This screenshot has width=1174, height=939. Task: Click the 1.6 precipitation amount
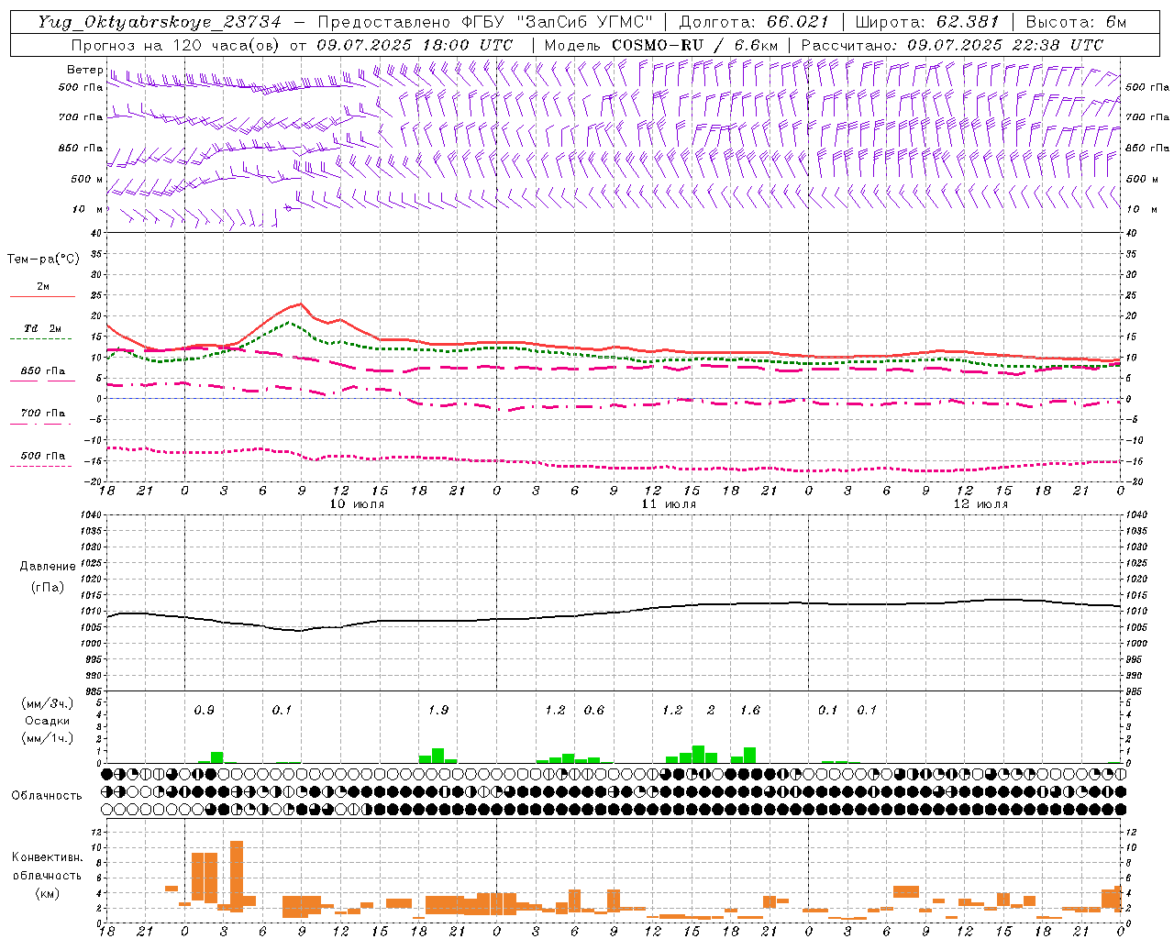[x=750, y=711]
